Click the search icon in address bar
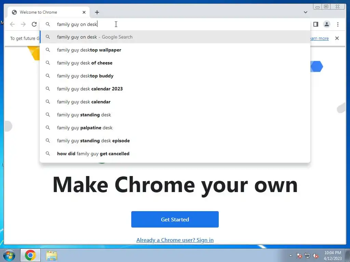This screenshot has width=350, height=262. pyautogui.click(x=48, y=24)
